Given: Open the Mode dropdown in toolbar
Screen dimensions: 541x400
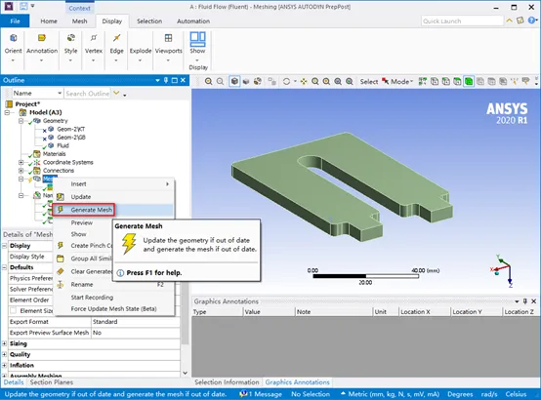Looking at the screenshot, I should [x=402, y=81].
